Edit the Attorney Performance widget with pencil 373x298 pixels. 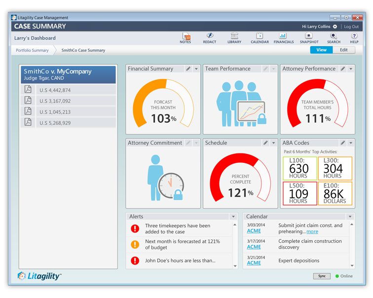pyautogui.click(x=343, y=69)
